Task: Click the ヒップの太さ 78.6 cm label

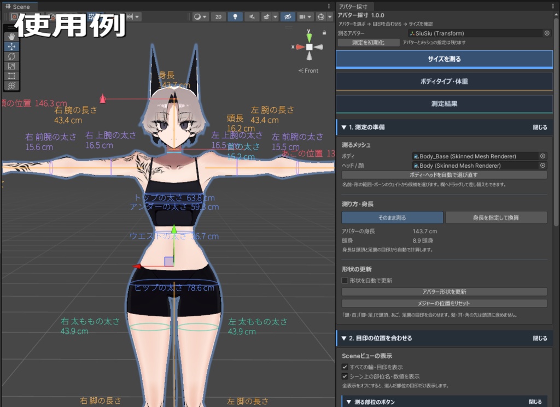Action: pyautogui.click(x=174, y=288)
